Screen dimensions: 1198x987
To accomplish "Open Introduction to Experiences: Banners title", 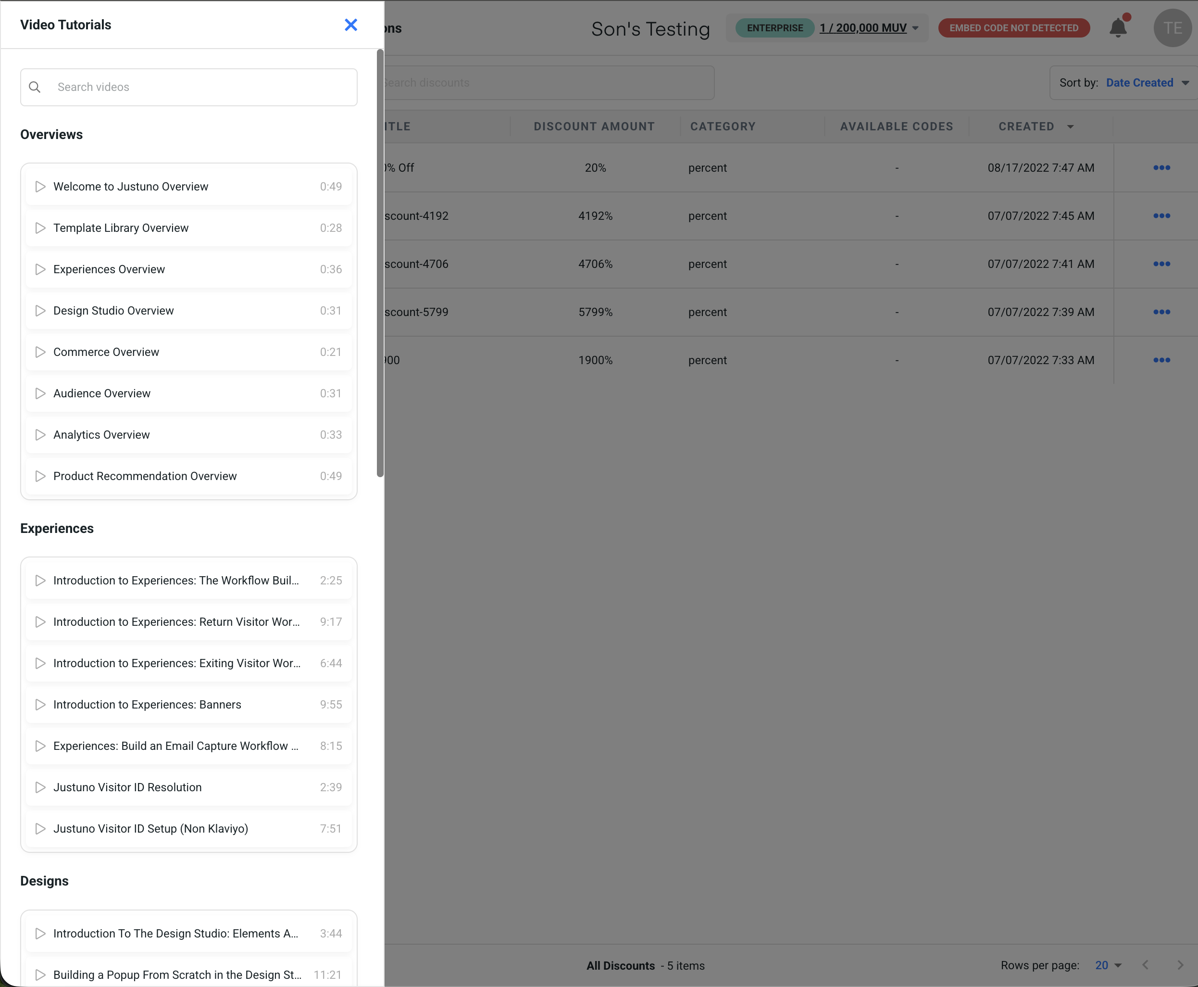I will pyautogui.click(x=147, y=705).
